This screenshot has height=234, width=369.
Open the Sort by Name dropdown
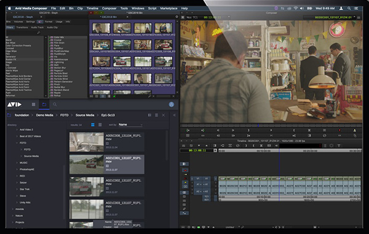click(130, 125)
